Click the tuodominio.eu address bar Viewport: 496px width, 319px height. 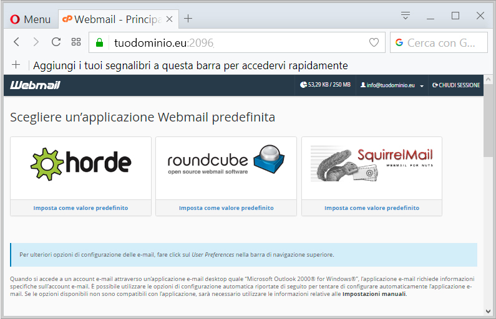pyautogui.click(x=237, y=42)
